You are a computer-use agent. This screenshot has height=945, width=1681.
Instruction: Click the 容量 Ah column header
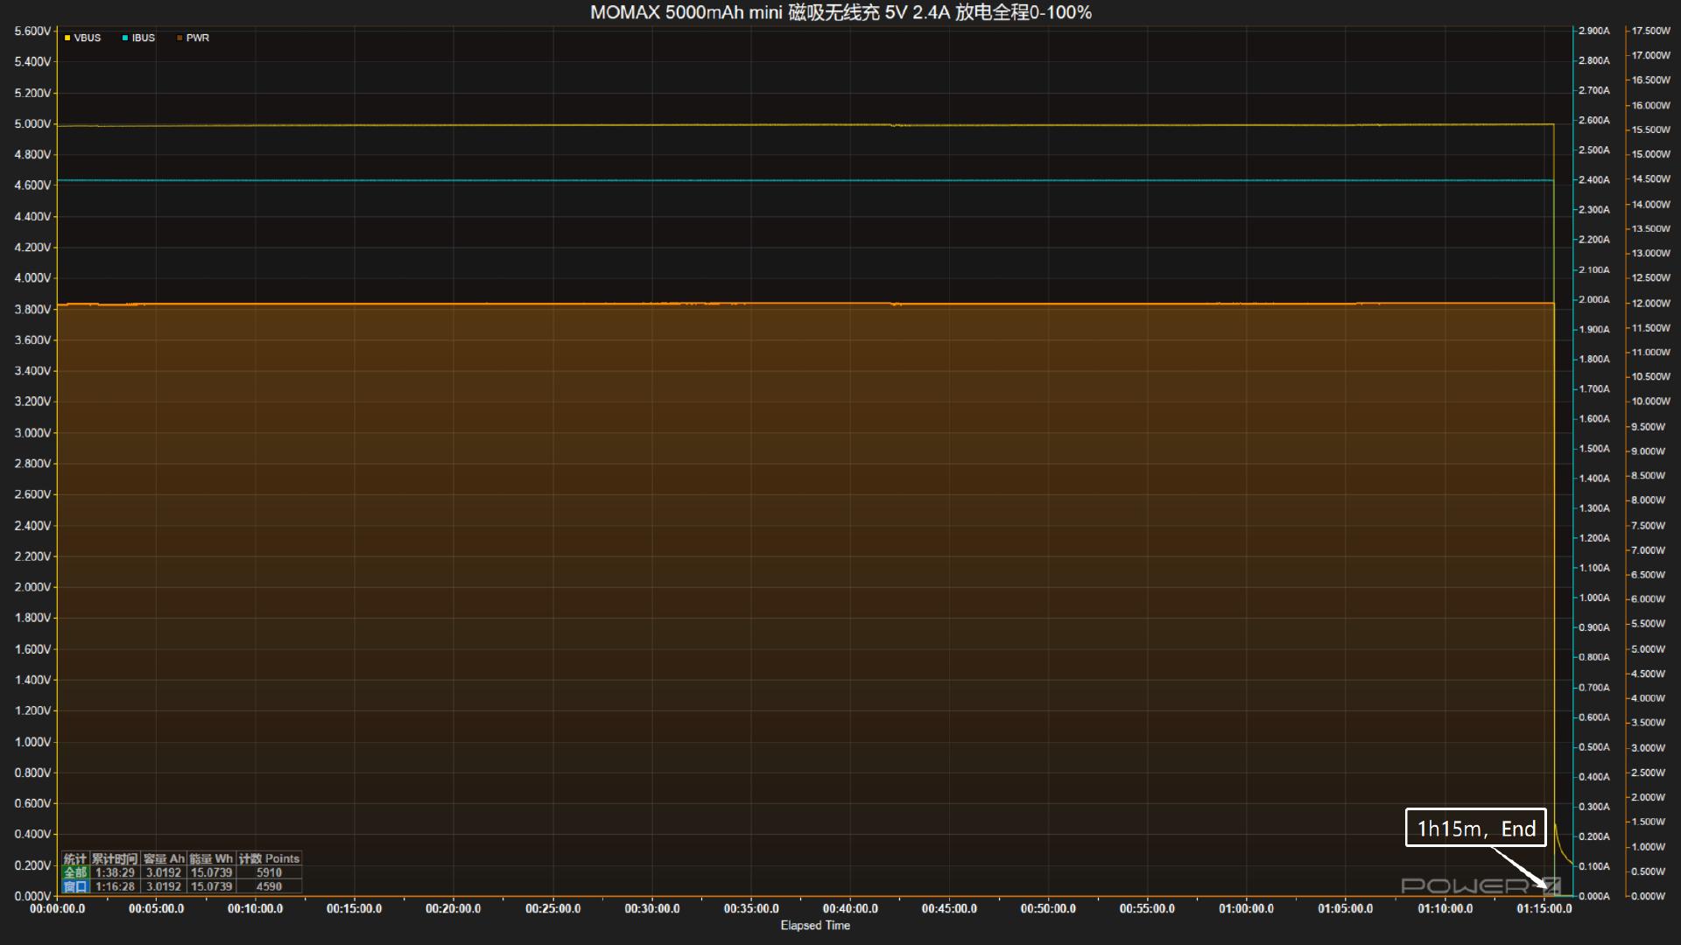pyautogui.click(x=164, y=858)
